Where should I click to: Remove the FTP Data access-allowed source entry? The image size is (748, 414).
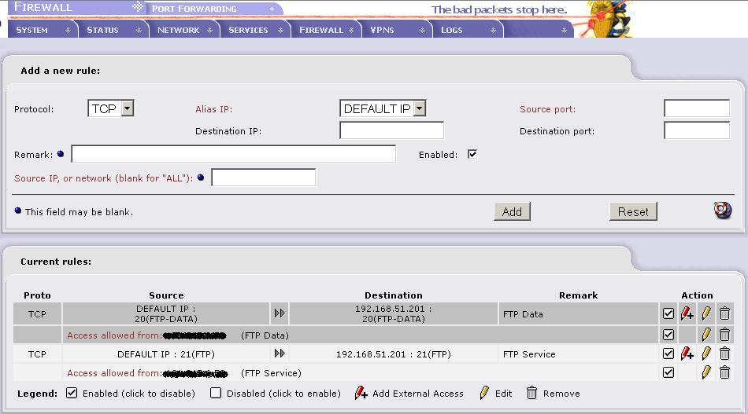(724, 335)
